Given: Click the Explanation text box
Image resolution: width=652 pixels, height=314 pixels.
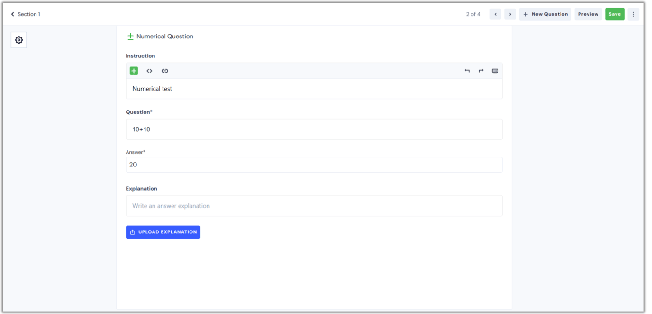Looking at the screenshot, I should [x=314, y=206].
